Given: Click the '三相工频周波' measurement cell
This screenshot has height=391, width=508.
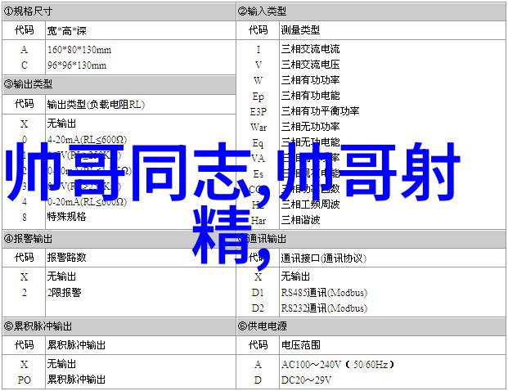Looking at the screenshot, I should (310, 204).
